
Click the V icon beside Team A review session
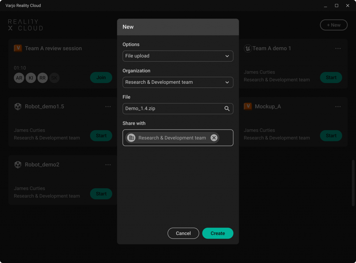click(18, 49)
